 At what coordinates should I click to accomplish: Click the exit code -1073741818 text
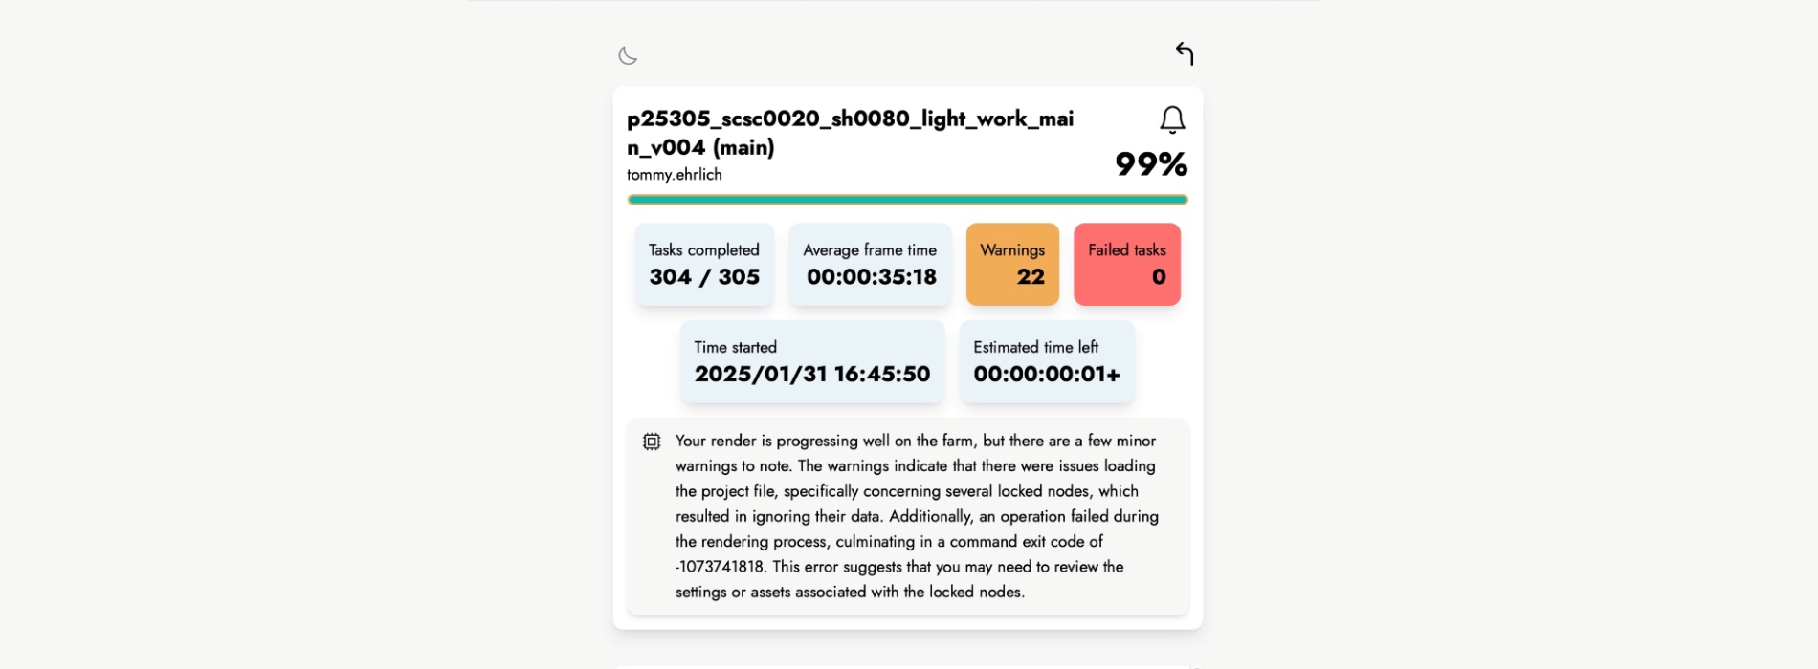click(x=720, y=567)
